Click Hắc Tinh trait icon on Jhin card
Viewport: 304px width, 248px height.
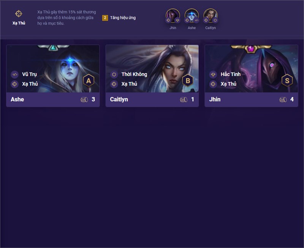pos(213,74)
